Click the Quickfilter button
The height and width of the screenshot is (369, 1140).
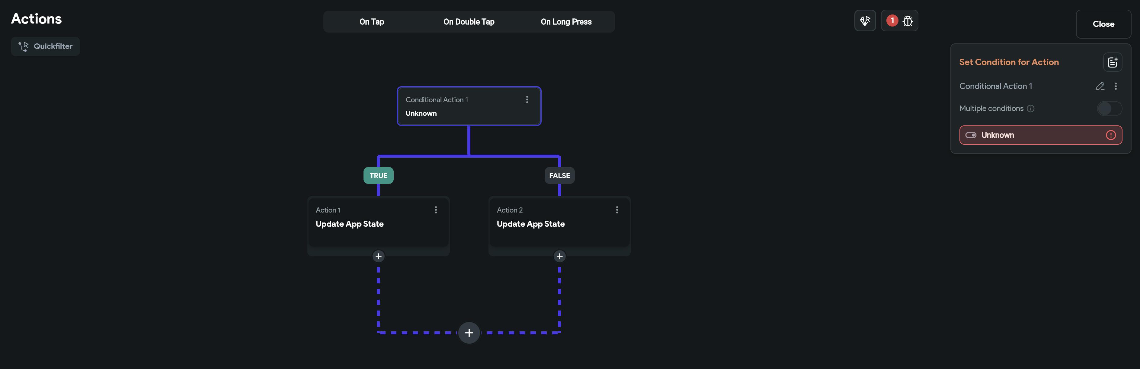[x=45, y=46]
